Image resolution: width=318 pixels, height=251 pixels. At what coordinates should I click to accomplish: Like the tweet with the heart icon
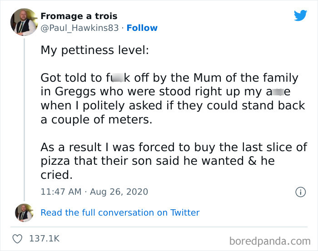click(x=18, y=238)
